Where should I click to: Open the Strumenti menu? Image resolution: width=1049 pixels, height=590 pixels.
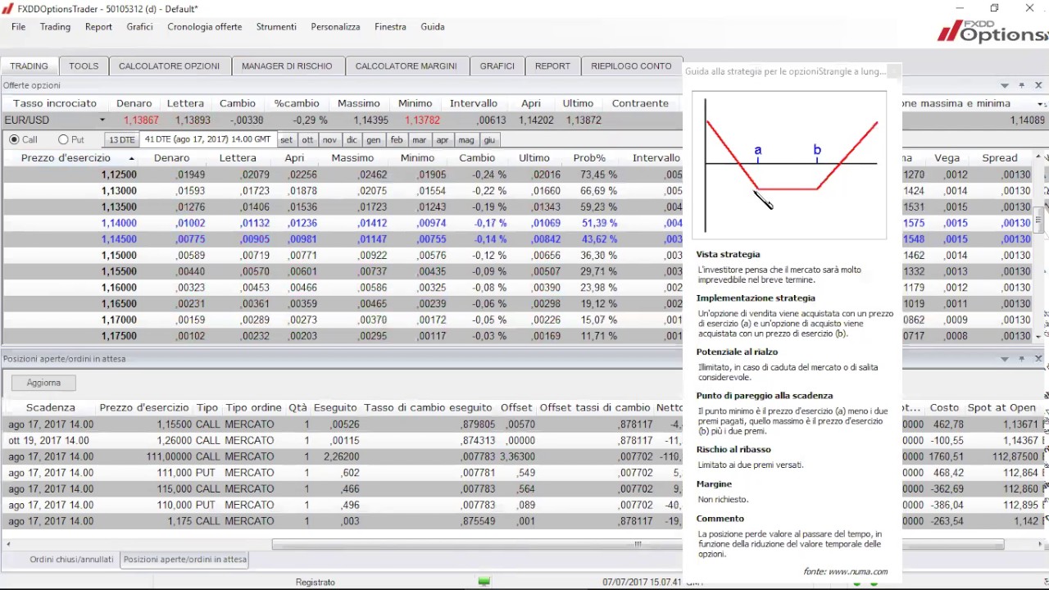(x=276, y=27)
